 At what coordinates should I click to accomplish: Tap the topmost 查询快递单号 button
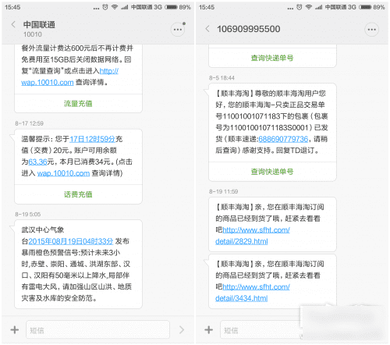272,58
